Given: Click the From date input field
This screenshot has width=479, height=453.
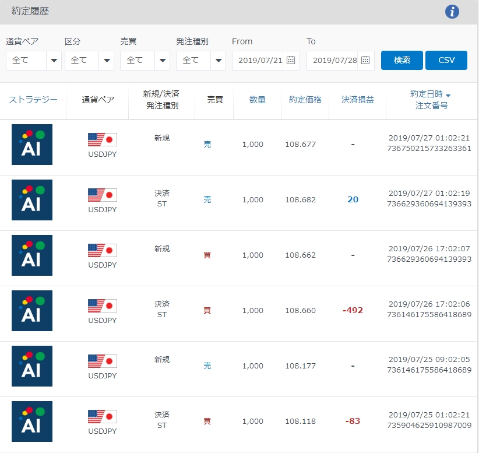Looking at the screenshot, I should (x=258, y=60).
